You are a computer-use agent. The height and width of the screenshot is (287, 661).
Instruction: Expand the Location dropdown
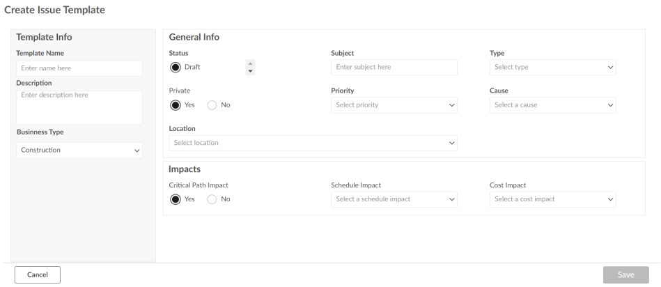[x=313, y=143]
